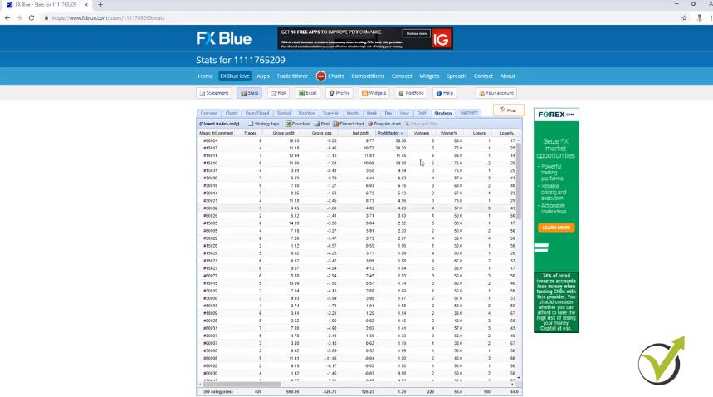Viewport: 713px width, 397px height.
Task: Switch to the Charts stats tab
Action: [x=232, y=113]
